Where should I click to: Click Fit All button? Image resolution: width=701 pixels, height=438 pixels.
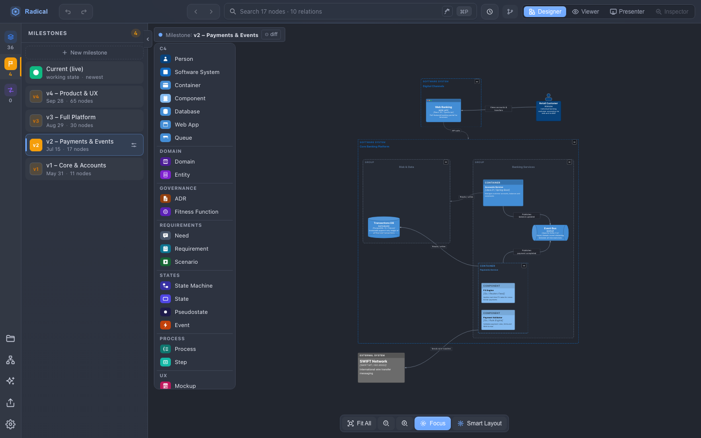[x=359, y=423]
